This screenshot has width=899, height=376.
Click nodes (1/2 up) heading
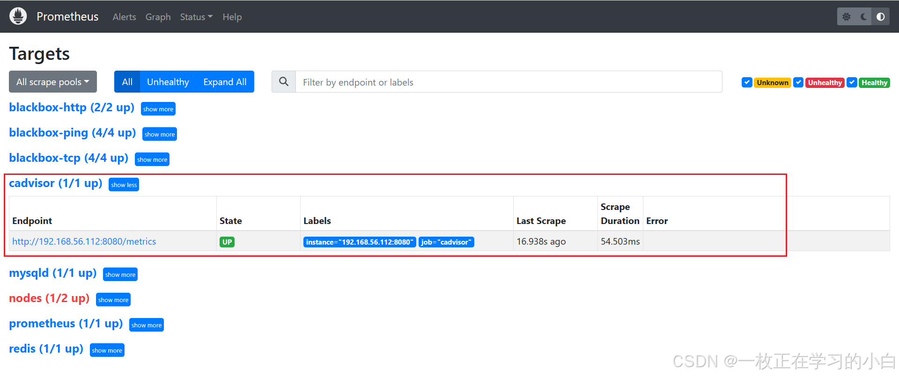click(49, 298)
